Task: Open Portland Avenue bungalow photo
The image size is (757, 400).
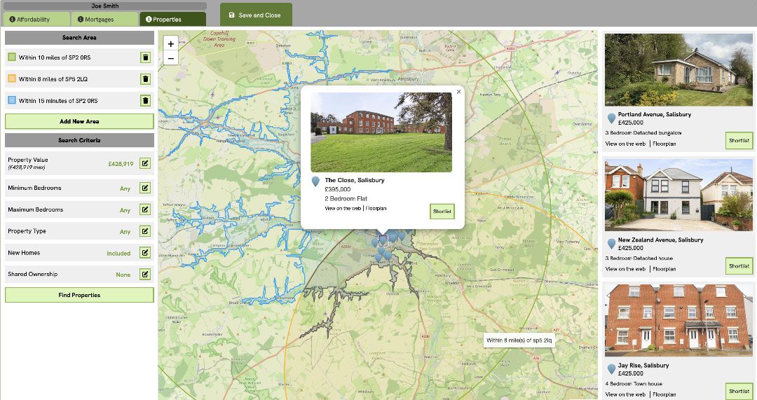Action: [x=674, y=69]
